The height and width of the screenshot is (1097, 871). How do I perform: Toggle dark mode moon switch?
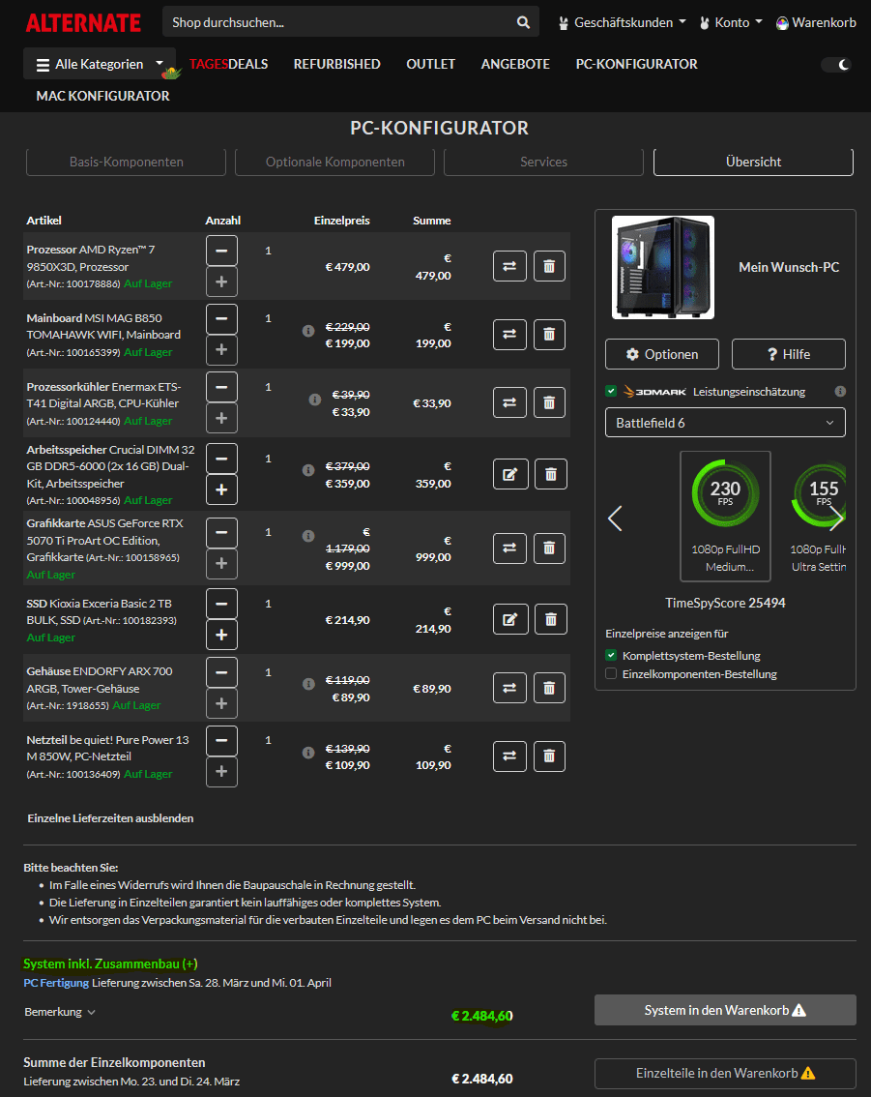point(837,65)
